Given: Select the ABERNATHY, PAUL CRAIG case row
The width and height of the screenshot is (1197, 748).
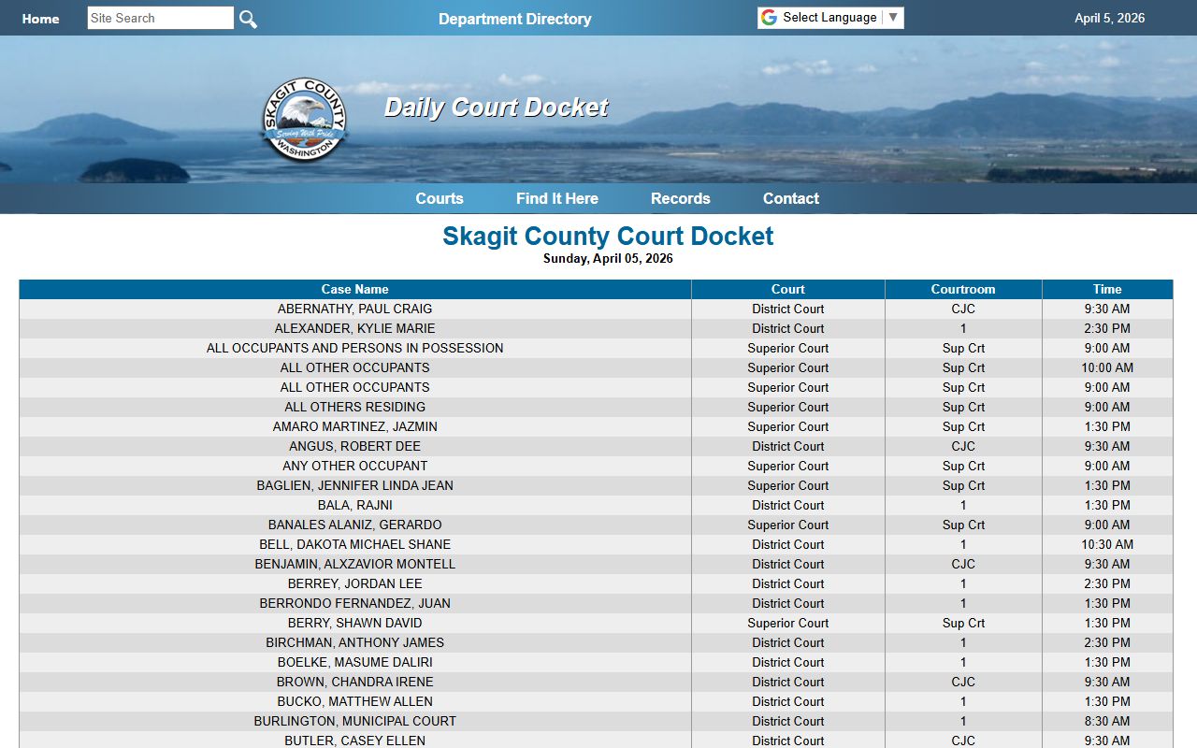Looking at the screenshot, I should coord(596,309).
